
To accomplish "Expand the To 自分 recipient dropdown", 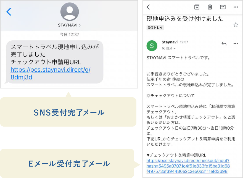I will pos(169,48).
